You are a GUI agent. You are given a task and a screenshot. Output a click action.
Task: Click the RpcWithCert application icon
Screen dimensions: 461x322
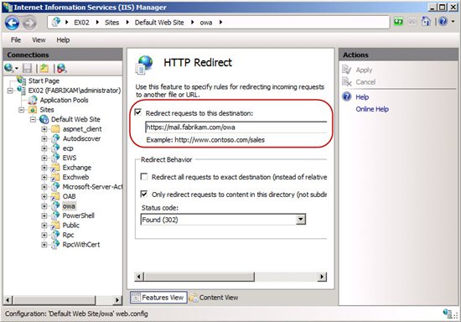pos(55,244)
